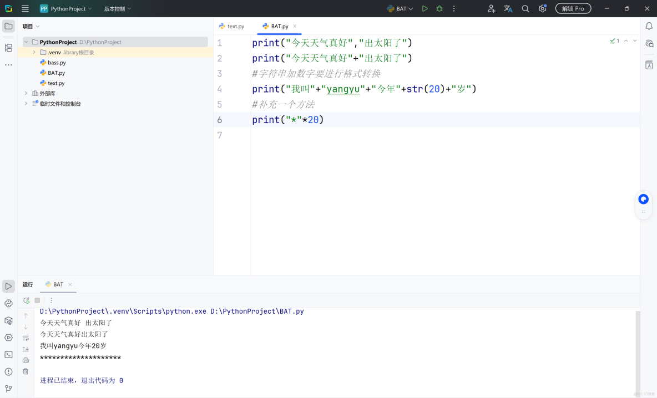This screenshot has width=657, height=398.
Task: Enable scroll to end in console output
Action: 26,348
